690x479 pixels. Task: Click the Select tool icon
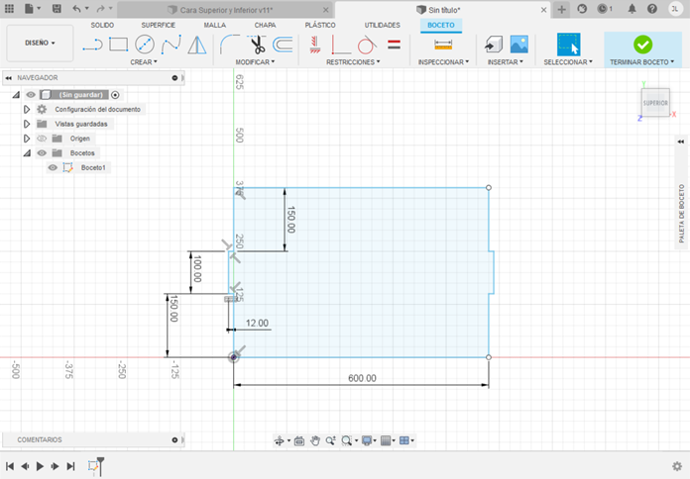coord(568,45)
